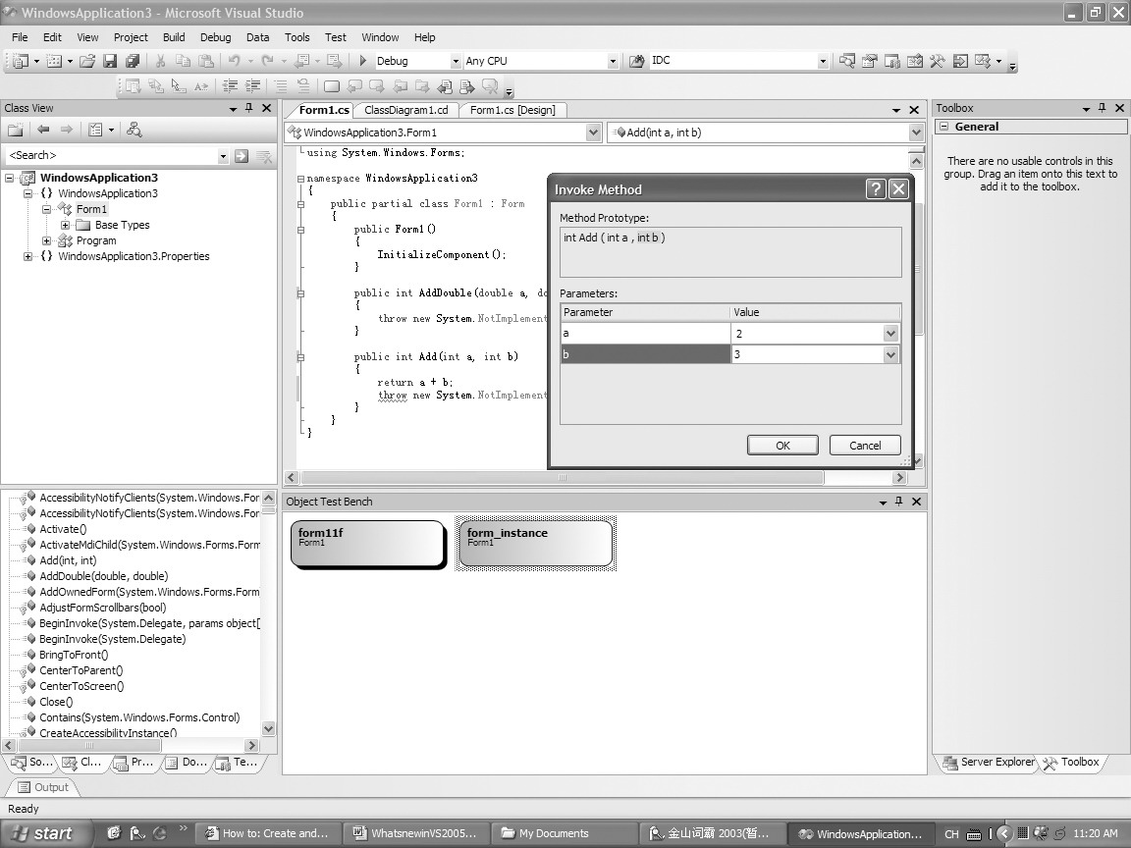Select the form11f object in Test Bench
Image resolution: width=1131 pixels, height=848 pixels.
pyautogui.click(x=367, y=544)
